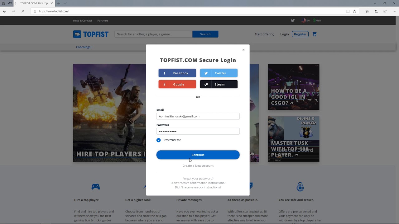Sign in using the Google button
399x224 pixels.
coord(177,84)
